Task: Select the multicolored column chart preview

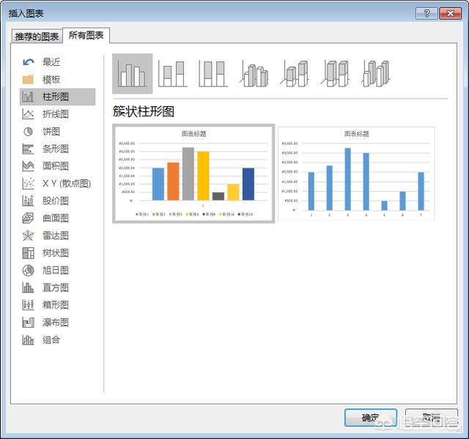Action: tap(193, 174)
